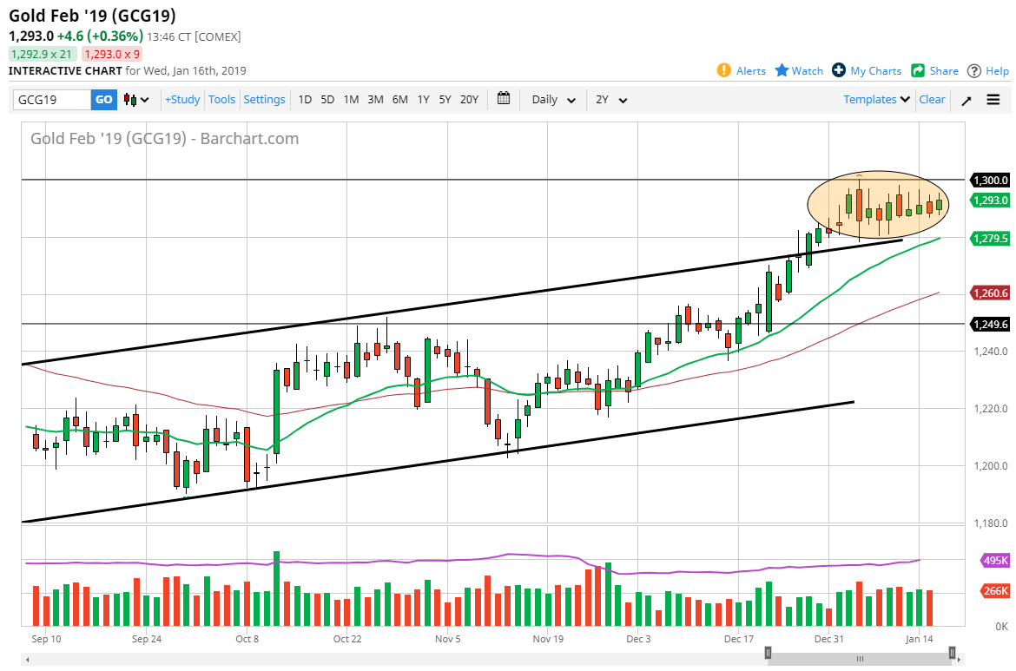Open the hamburger chart menu
The image size is (1016, 671).
click(x=993, y=99)
